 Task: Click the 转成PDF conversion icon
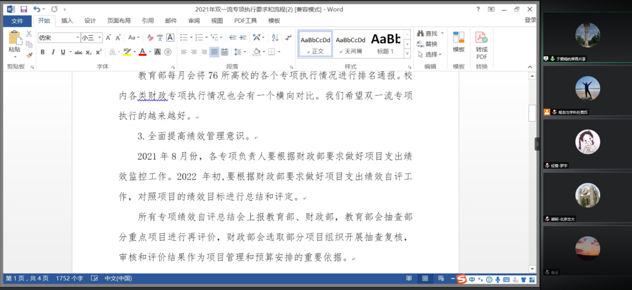click(481, 38)
